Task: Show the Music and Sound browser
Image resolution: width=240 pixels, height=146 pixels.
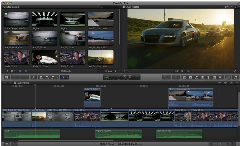Action: [197, 77]
